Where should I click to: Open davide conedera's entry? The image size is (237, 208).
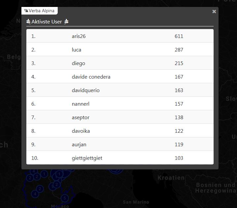(91, 77)
